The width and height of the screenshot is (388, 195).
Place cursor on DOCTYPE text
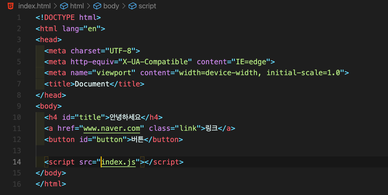(60, 17)
